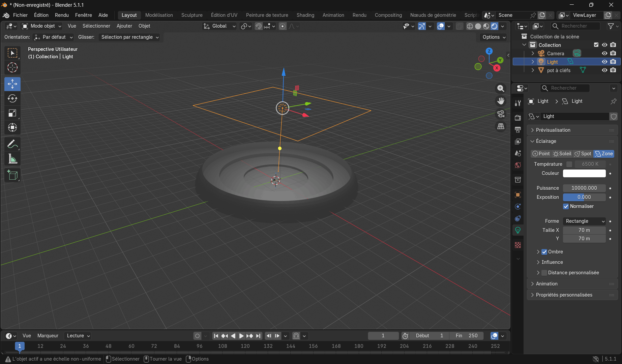This screenshot has width=622, height=364.
Task: Switch perspective/orthographic view grid icon
Action: click(501, 126)
